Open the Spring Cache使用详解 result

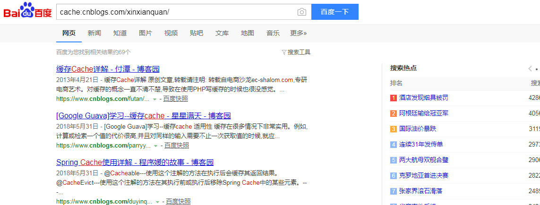click(x=135, y=162)
